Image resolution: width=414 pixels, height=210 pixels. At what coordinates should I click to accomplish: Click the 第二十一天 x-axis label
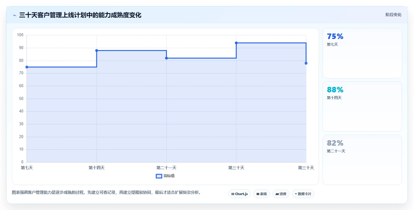(x=166, y=168)
